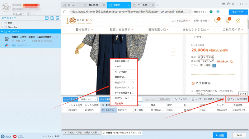This screenshot has width=249, height=139.
Task: Click スクレイピング範囲を設定 link
Action: (x=158, y=99)
